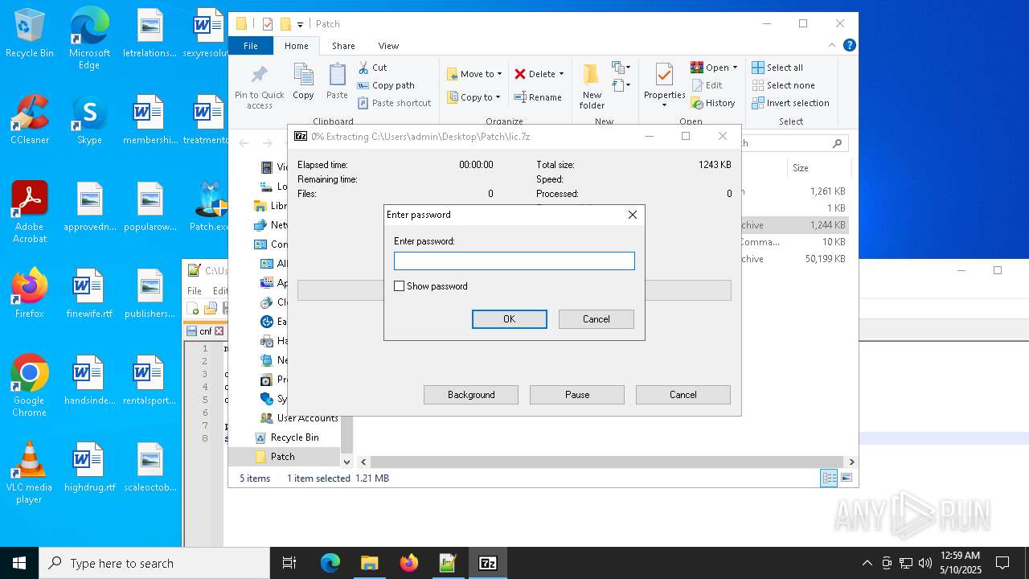Confirm password with OK button

pyautogui.click(x=510, y=319)
